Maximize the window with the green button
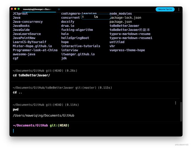This screenshot has height=149, width=192. click(x=19, y=9)
